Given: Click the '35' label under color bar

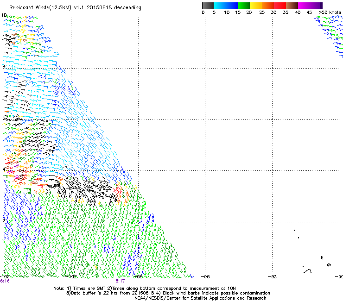Looking at the screenshot, I should 286,13.
